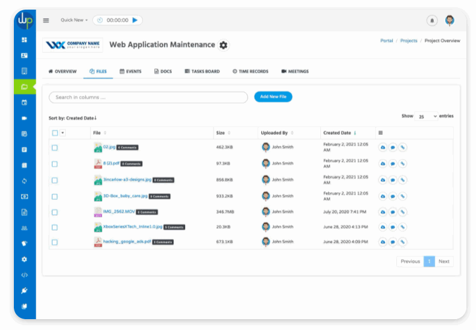The height and width of the screenshot is (330, 476).
Task: Switch to the Meetings tab
Action: click(x=295, y=72)
